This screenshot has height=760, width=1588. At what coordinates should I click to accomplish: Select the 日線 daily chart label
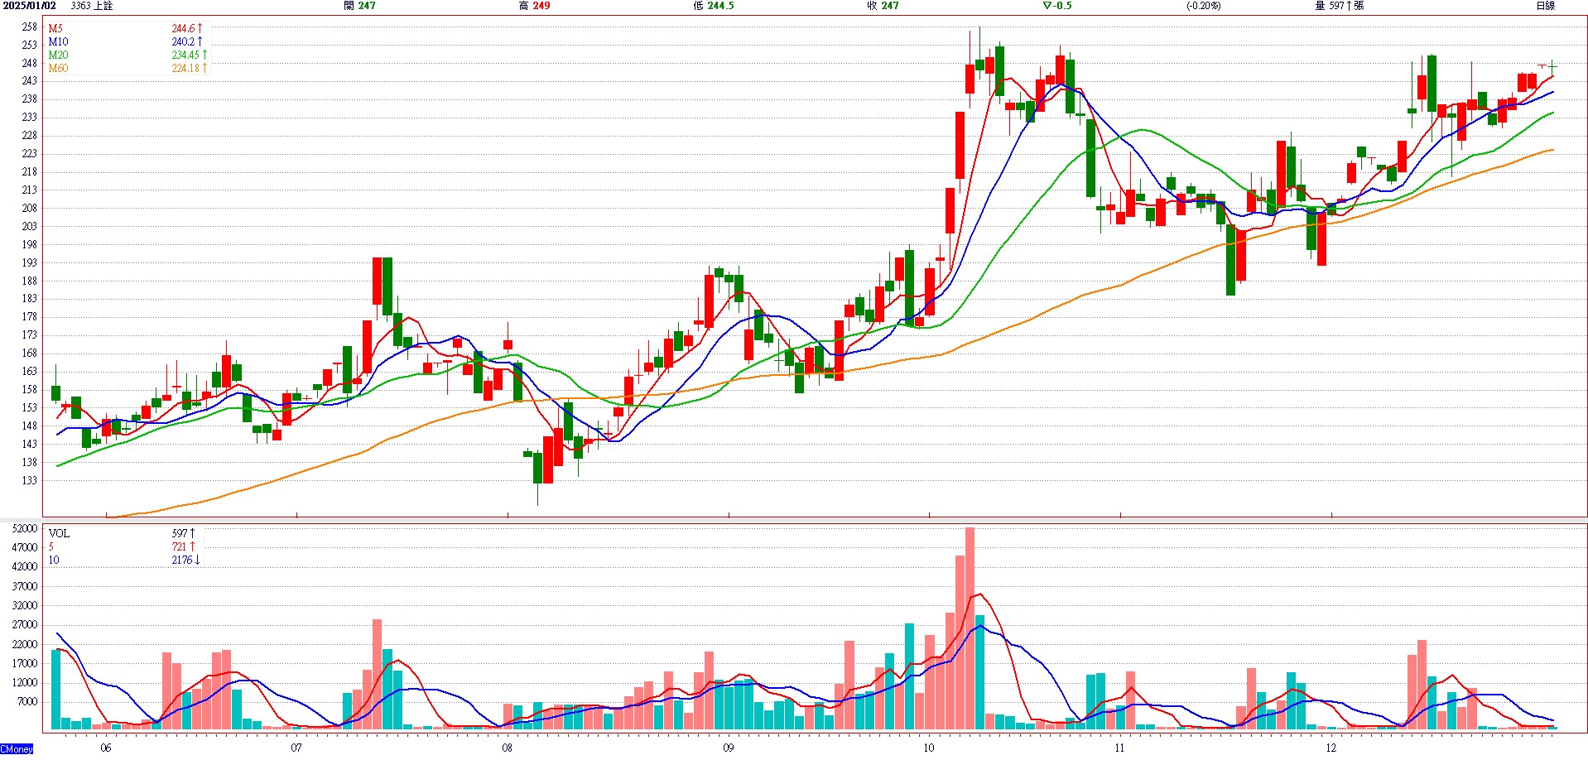[1545, 6]
